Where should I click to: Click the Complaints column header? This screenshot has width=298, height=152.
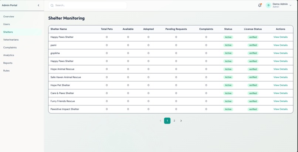point(206,29)
